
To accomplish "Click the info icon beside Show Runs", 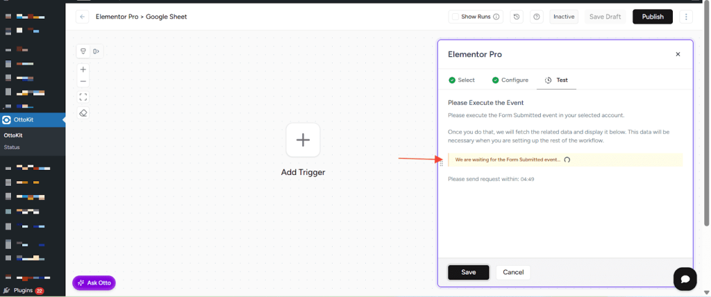I will click(x=496, y=17).
